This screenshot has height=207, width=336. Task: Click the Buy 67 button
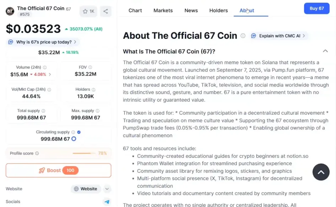coord(316,8)
